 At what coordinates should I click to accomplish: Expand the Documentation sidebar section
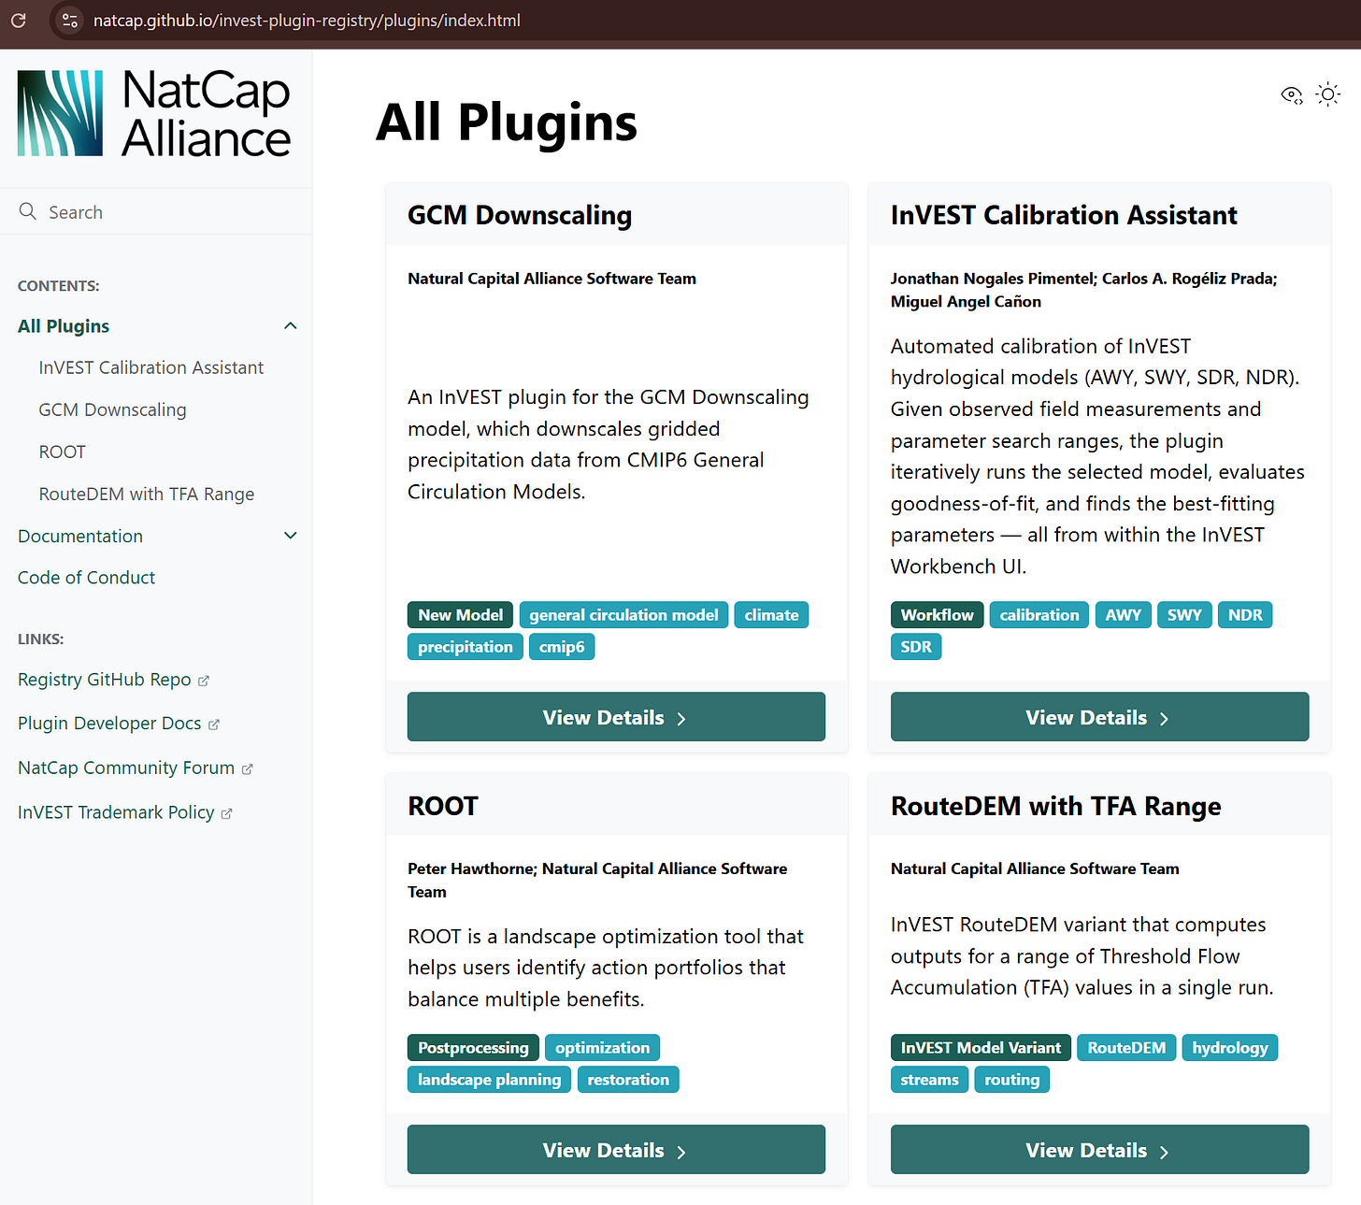(290, 536)
